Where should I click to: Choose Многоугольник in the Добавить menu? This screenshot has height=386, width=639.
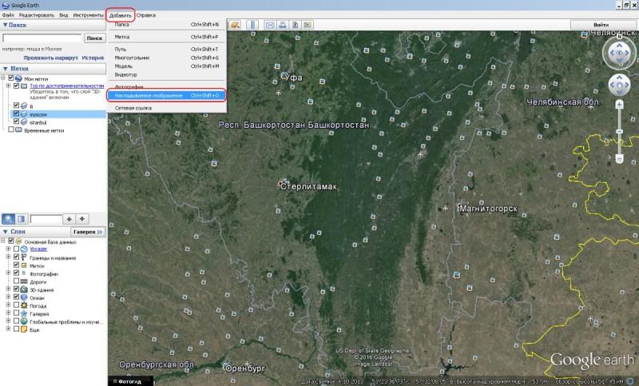tap(167, 58)
